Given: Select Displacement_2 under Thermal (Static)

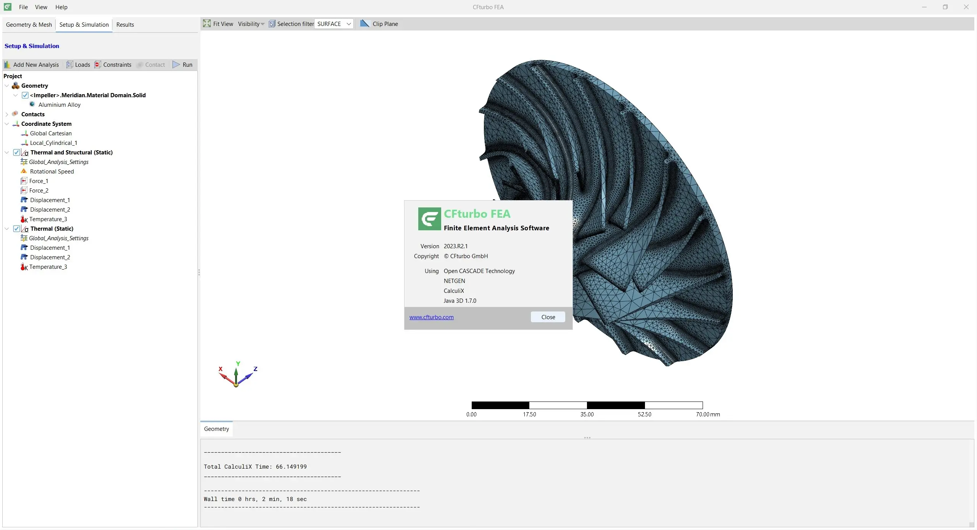Looking at the screenshot, I should pos(50,257).
